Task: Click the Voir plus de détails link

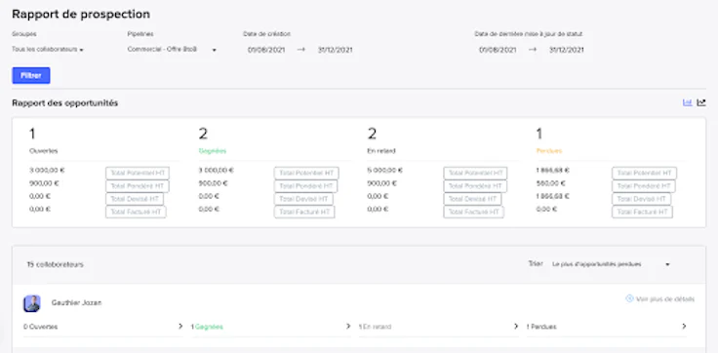Action: pyautogui.click(x=665, y=299)
